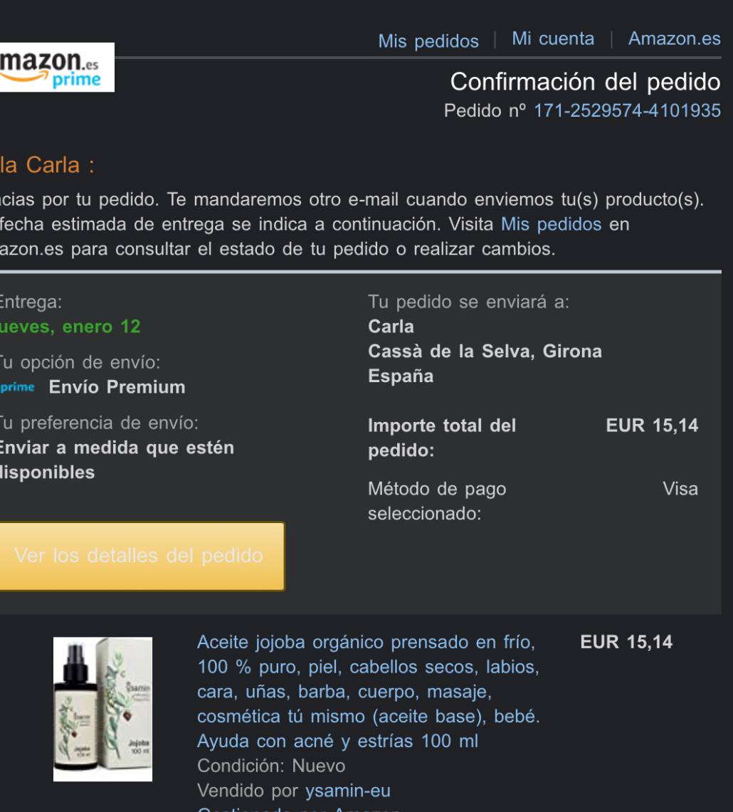Open the Aceite jojoba orgánico product title link

tap(369, 691)
